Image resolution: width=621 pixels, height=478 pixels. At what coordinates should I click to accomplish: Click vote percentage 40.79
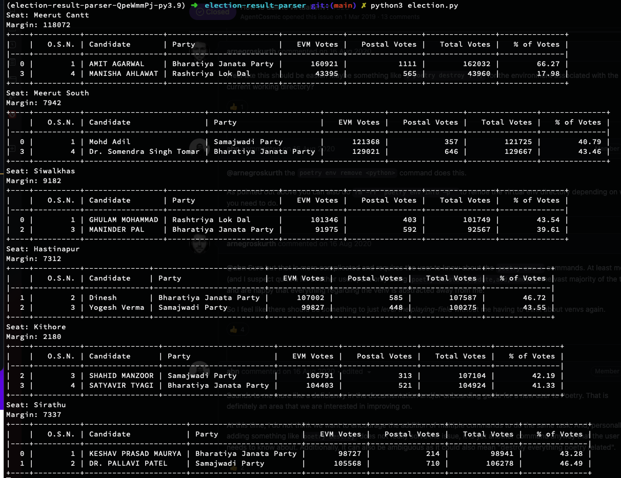click(x=590, y=142)
